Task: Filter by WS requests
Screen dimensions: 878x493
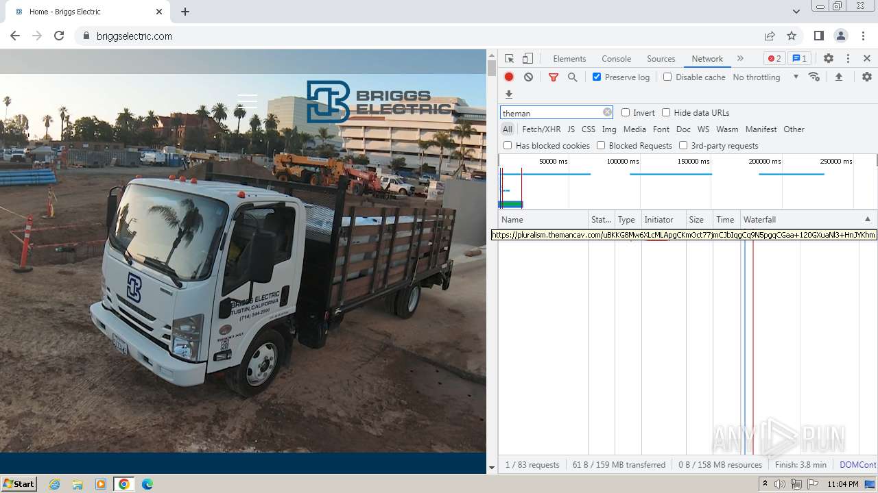Action: click(x=703, y=129)
